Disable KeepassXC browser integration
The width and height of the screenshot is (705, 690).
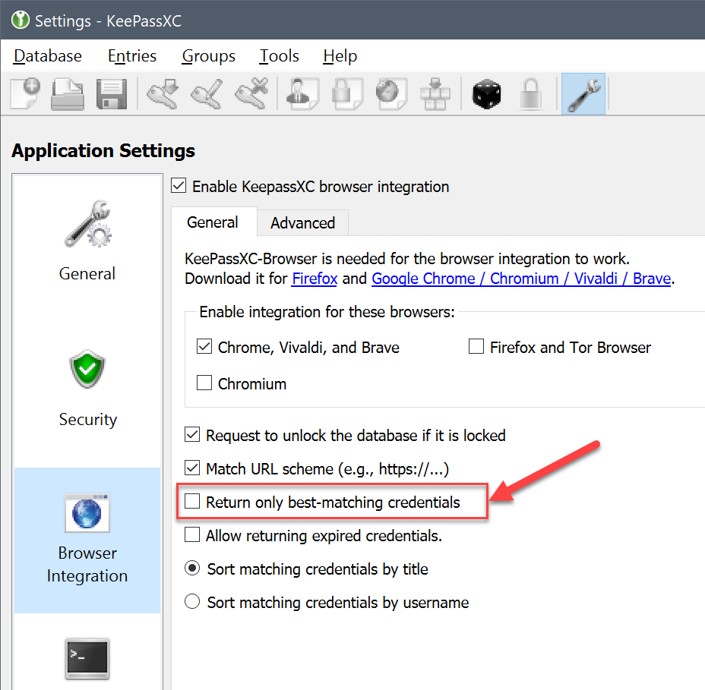[x=179, y=185]
